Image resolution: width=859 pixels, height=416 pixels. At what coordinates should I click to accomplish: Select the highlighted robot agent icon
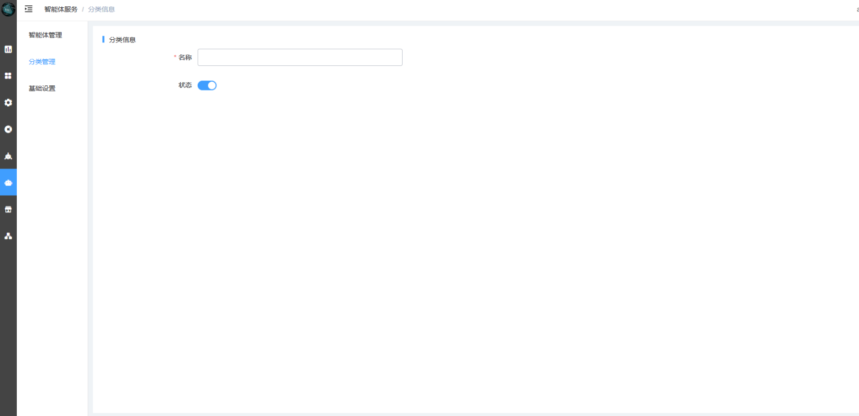click(8, 183)
